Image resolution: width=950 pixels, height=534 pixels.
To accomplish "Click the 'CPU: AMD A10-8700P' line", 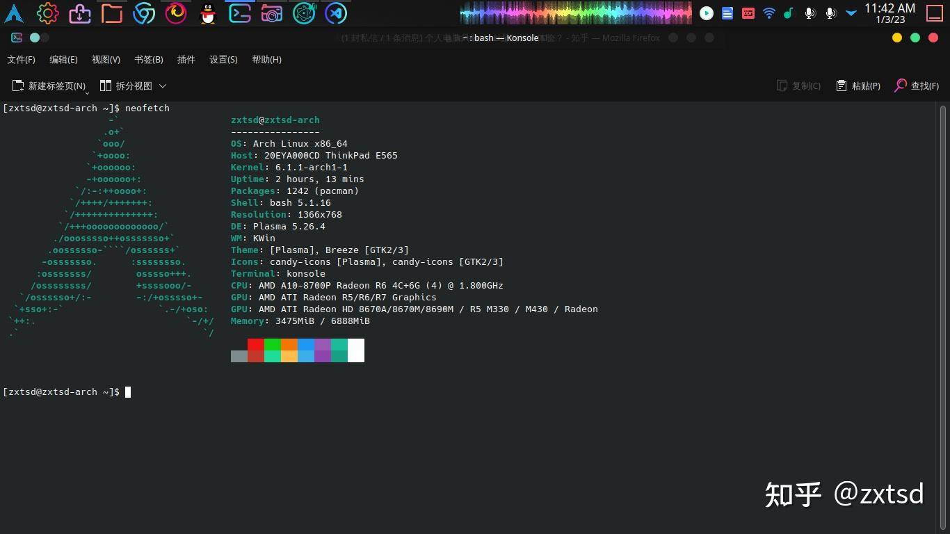I will click(367, 286).
